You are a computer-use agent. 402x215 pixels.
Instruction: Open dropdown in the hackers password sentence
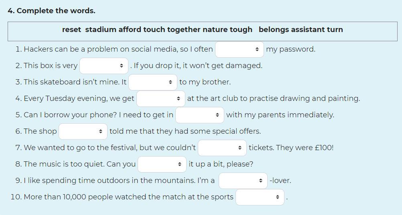(240, 49)
